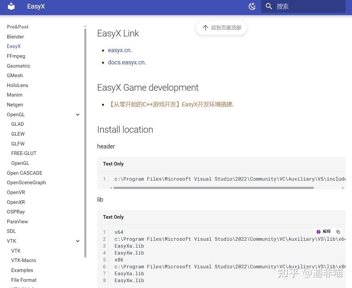This screenshot has width=352, height=288.
Task: Click the header include path code line
Action: [230, 179]
